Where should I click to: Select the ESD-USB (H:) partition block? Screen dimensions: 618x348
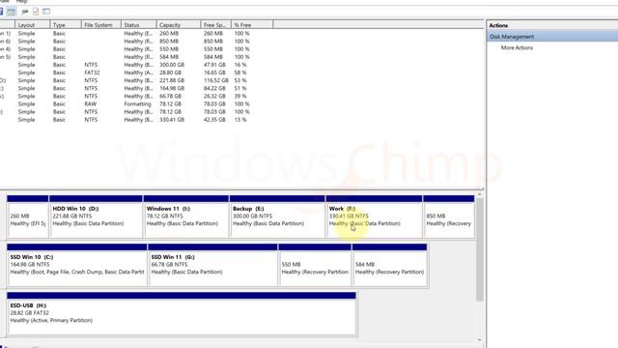pyautogui.click(x=182, y=313)
